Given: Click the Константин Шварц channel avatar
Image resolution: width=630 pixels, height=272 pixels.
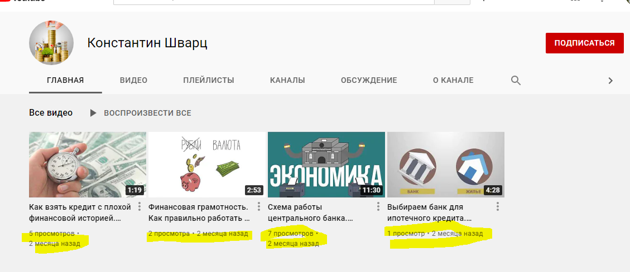Looking at the screenshot, I should [51, 43].
